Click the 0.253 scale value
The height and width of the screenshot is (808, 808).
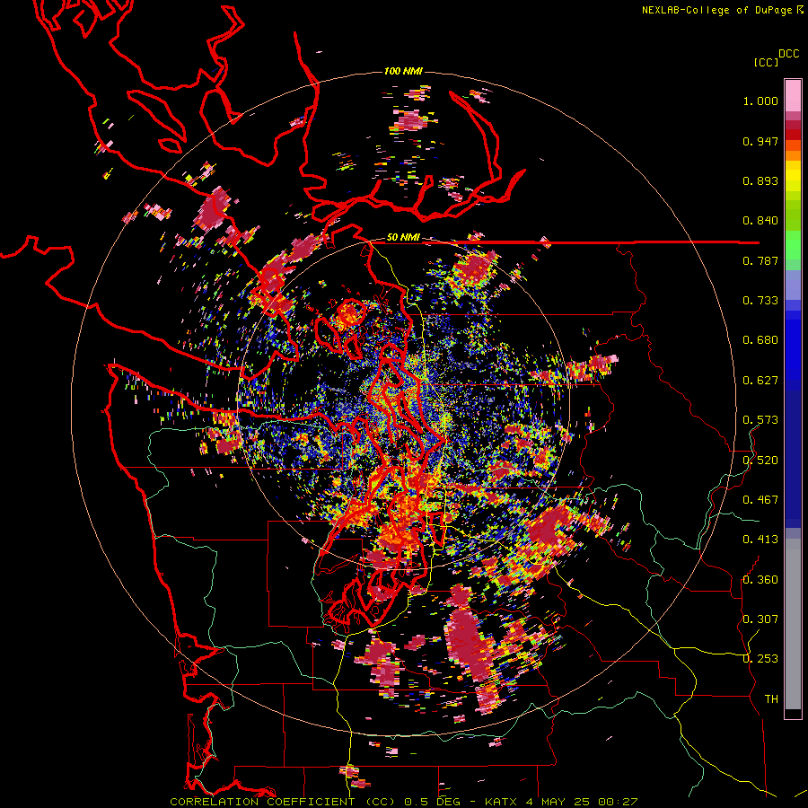tap(760, 659)
